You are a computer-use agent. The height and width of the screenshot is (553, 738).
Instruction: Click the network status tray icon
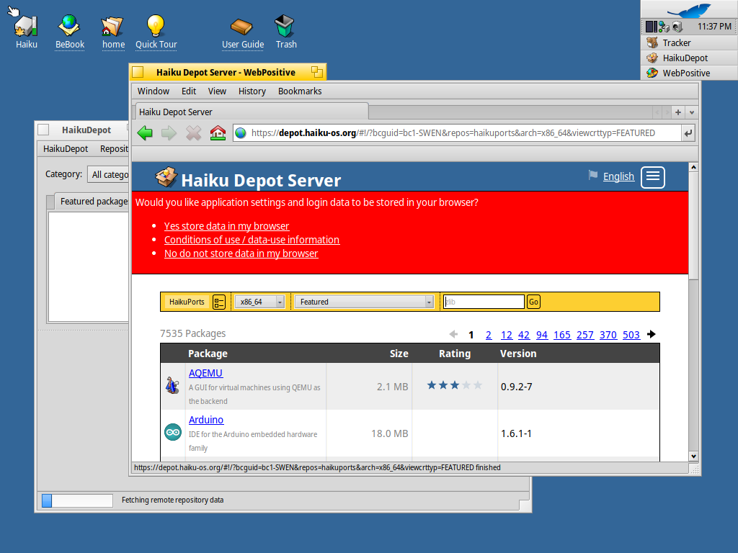664,27
